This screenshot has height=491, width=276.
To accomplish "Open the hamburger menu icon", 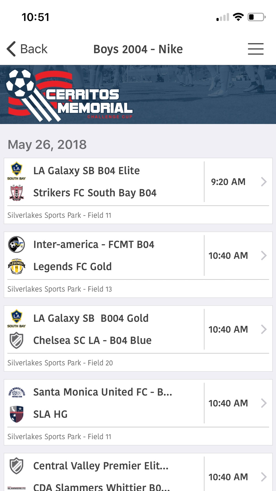I will [256, 49].
